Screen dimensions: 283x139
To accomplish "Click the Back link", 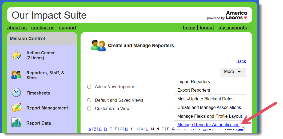I will 241,61.
